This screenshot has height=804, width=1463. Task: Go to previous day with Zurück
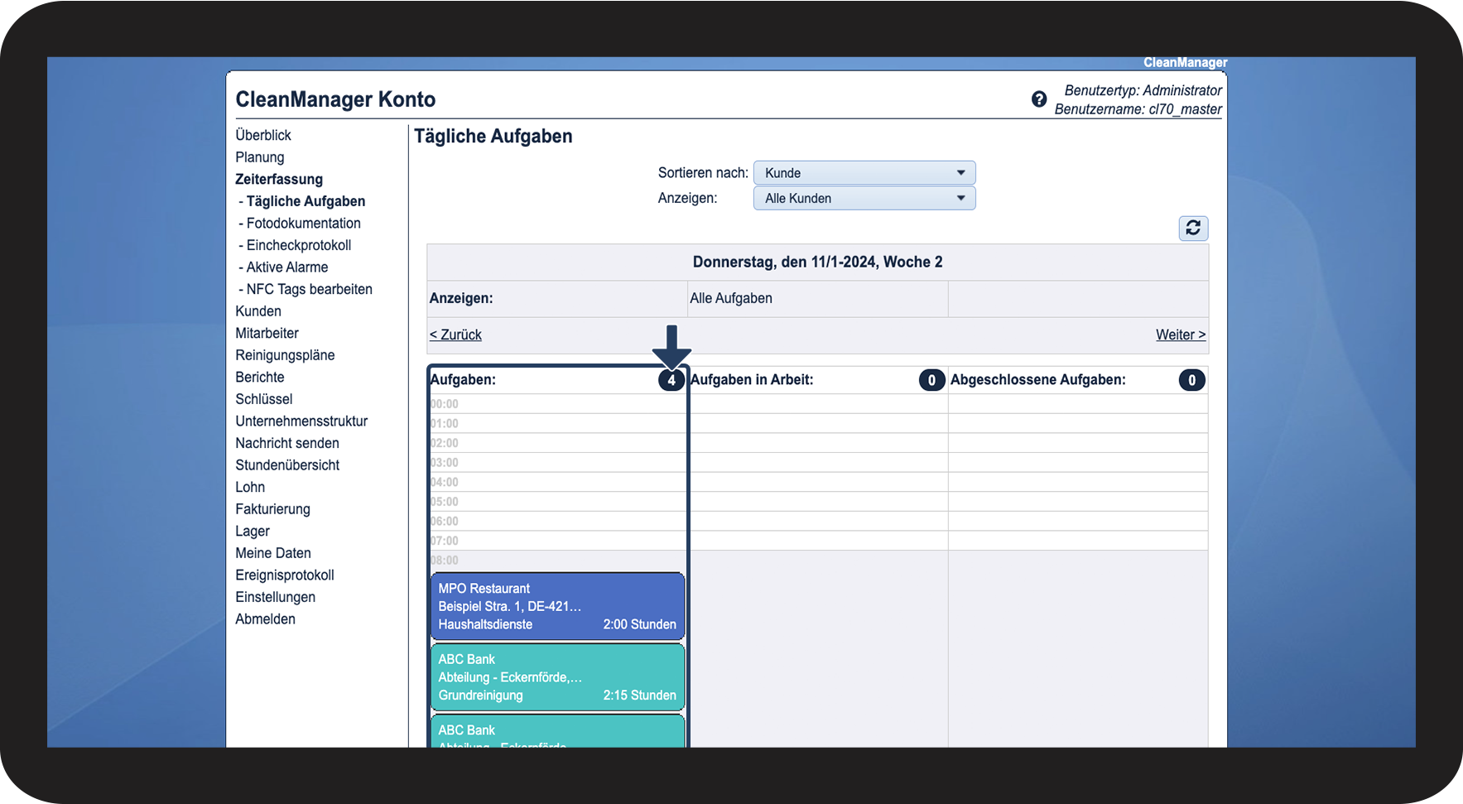click(x=455, y=335)
